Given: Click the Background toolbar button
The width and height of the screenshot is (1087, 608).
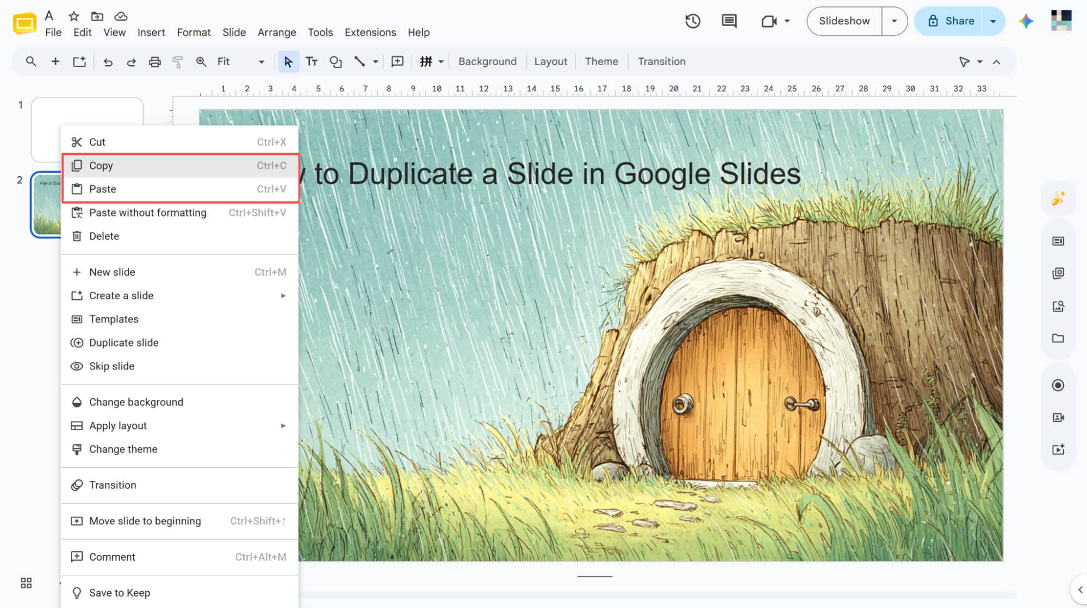Looking at the screenshot, I should 487,62.
